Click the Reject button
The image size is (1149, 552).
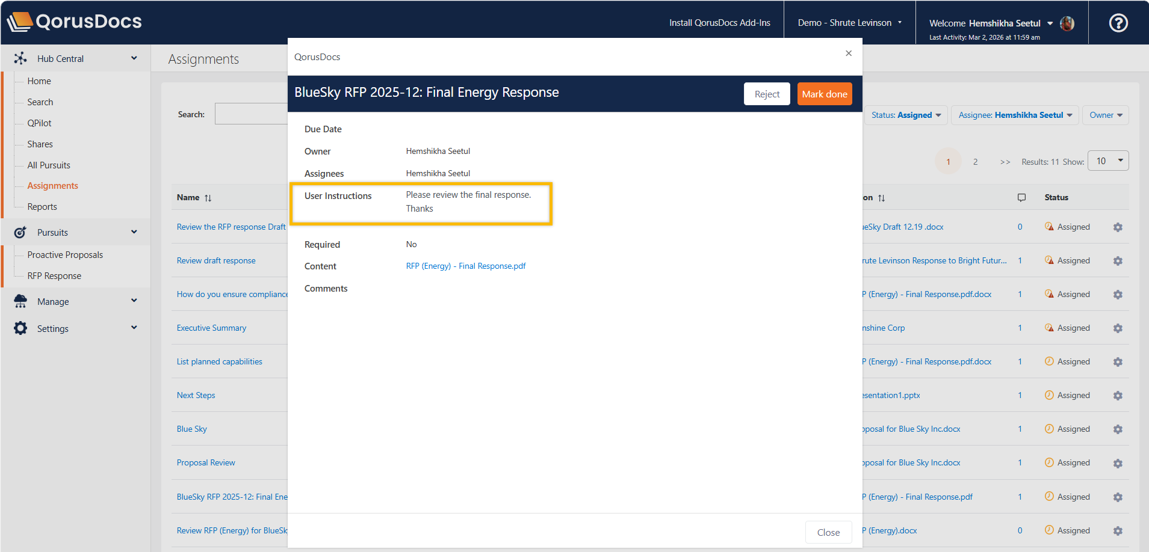point(766,94)
